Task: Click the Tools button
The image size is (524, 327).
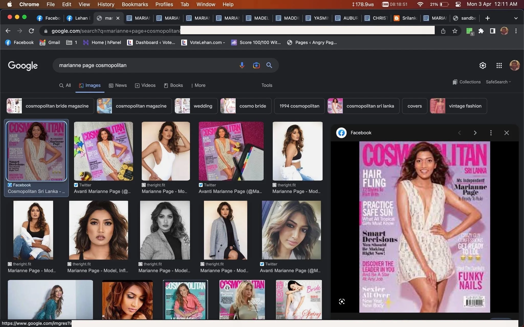Action: [267, 85]
